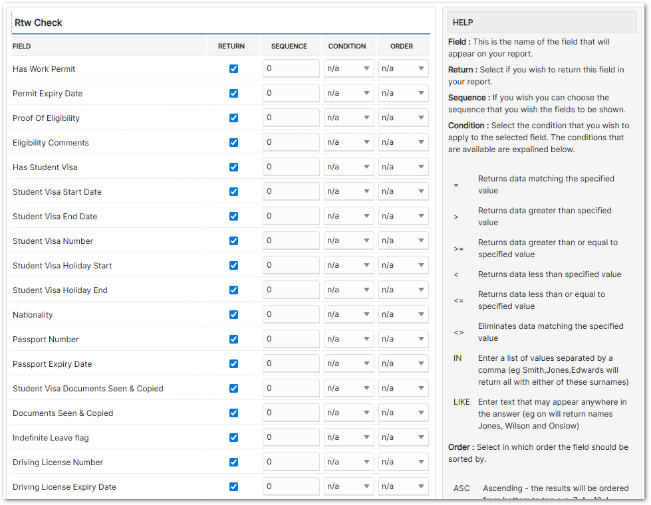Image resolution: width=651 pixels, height=505 pixels.
Task: Open Order dropdown for Driving License Expiry Date
Action: [x=403, y=486]
